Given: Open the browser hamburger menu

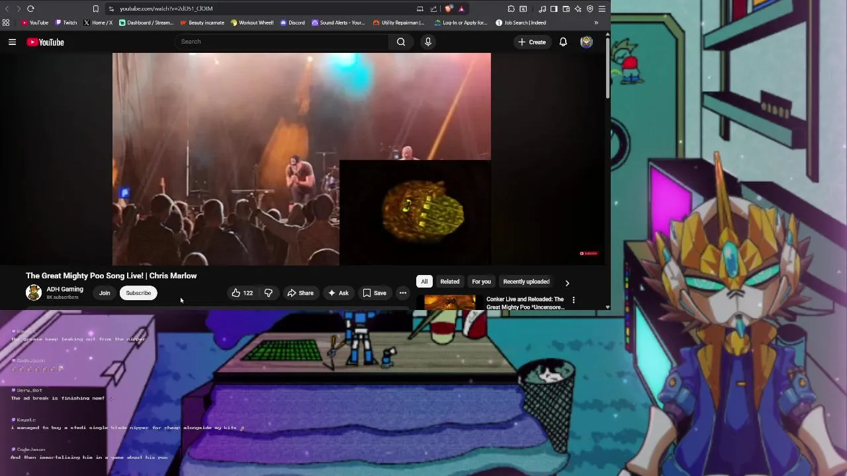Looking at the screenshot, I should (602, 9).
